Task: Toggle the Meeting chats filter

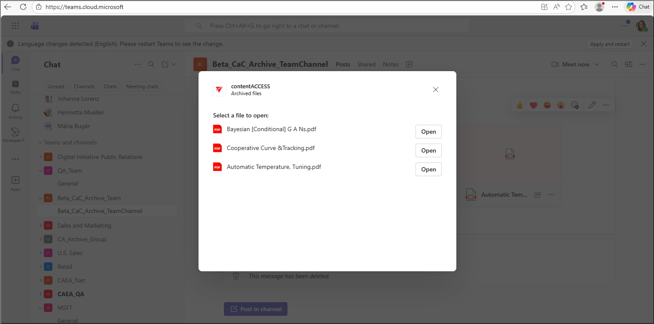Action: pos(142,87)
